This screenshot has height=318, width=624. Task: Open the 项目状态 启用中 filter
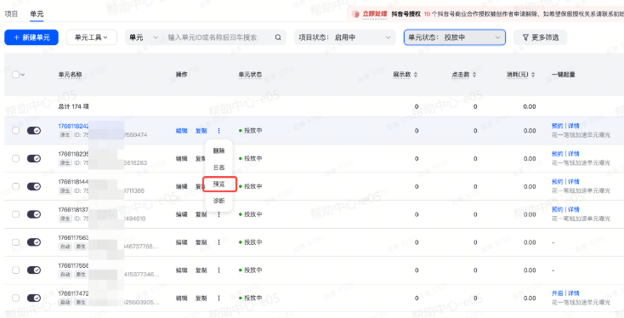(345, 37)
